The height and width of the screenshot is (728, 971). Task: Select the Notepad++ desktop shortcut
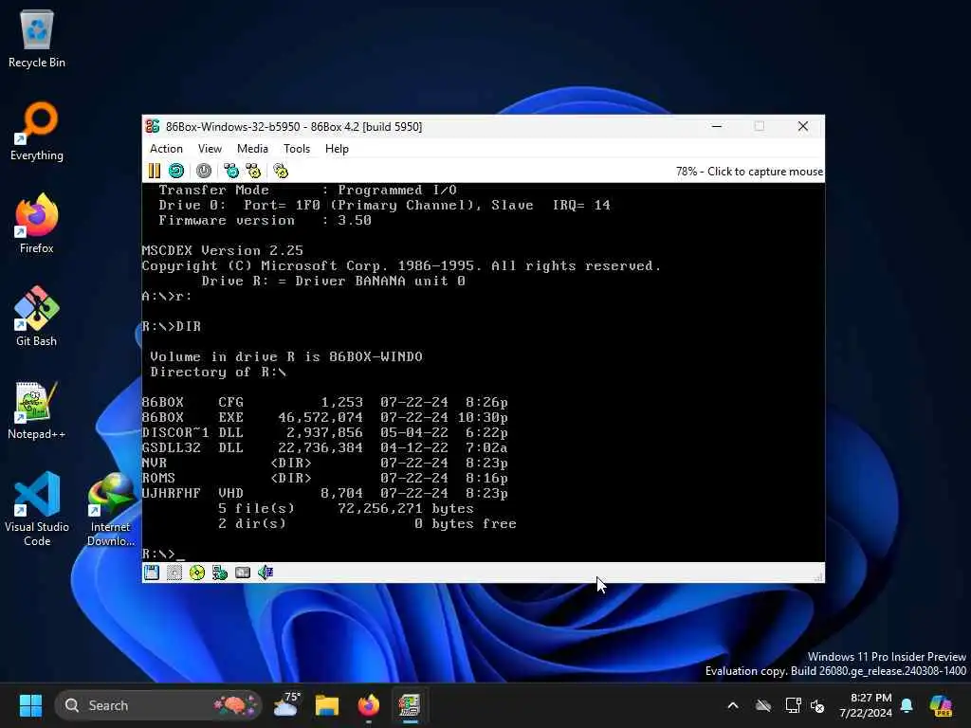tap(37, 409)
